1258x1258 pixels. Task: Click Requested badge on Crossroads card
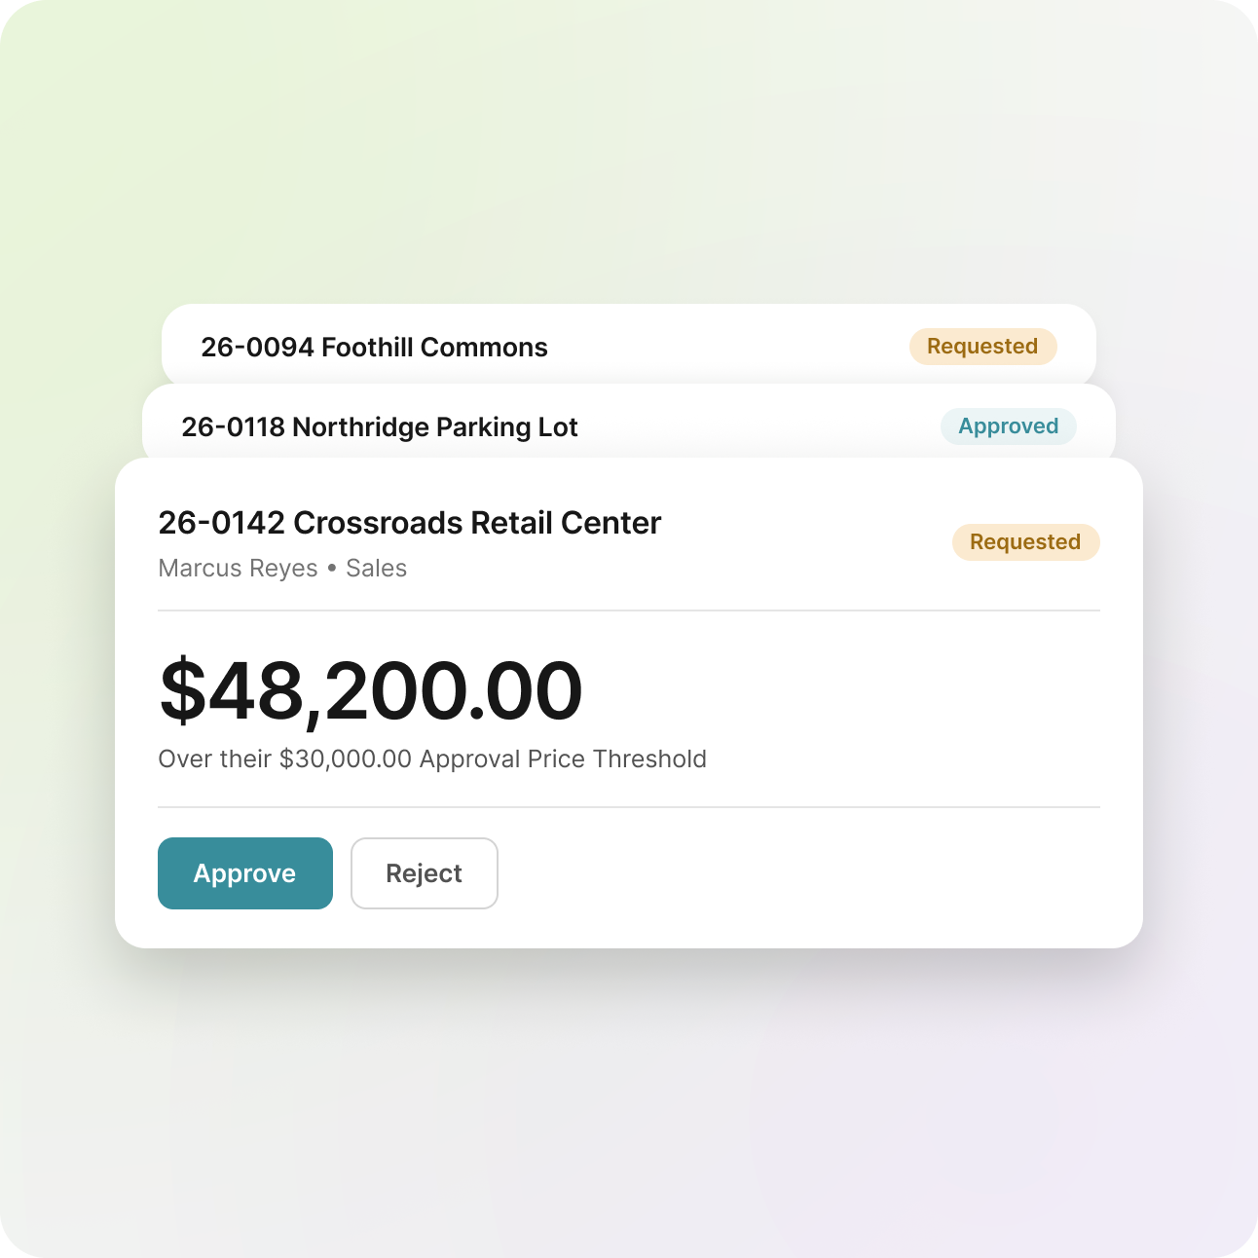pos(1025,542)
